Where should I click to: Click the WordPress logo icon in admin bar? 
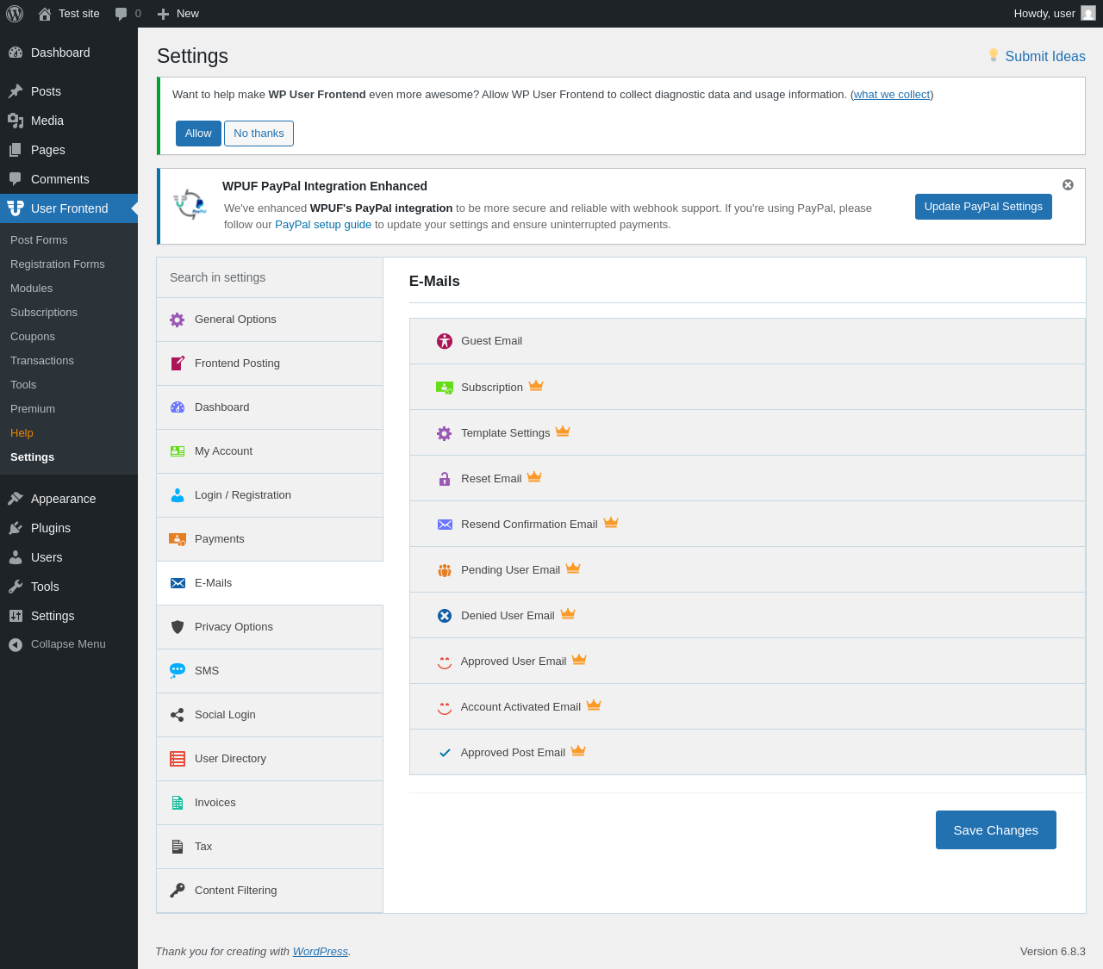(15, 14)
